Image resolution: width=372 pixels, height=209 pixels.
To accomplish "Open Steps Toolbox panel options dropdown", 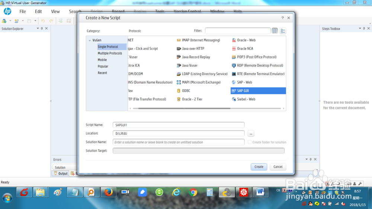I will click(x=360, y=29).
